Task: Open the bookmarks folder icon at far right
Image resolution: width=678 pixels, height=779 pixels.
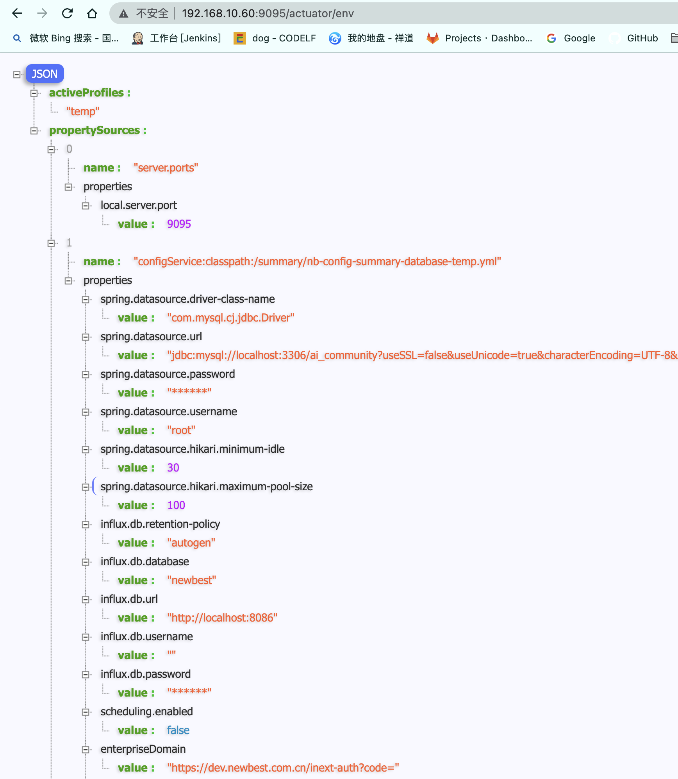Action: coord(674,38)
